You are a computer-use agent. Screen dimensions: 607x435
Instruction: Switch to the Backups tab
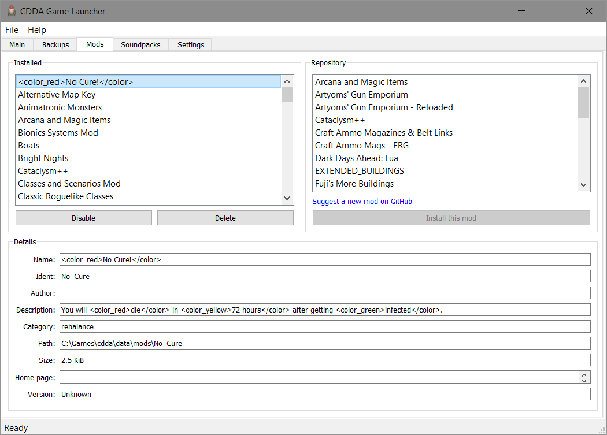[x=55, y=44]
